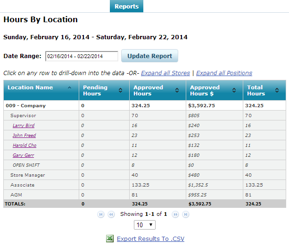This screenshot has height=248, width=289.
Task: Go to last page of results
Action: [186, 214]
